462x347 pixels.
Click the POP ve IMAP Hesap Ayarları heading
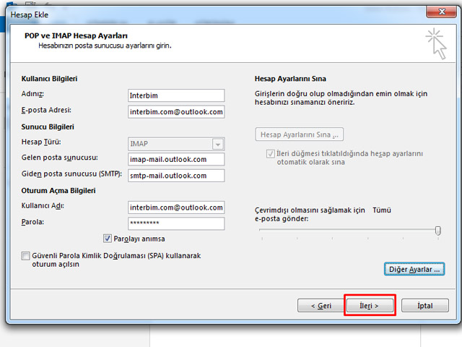(76, 35)
